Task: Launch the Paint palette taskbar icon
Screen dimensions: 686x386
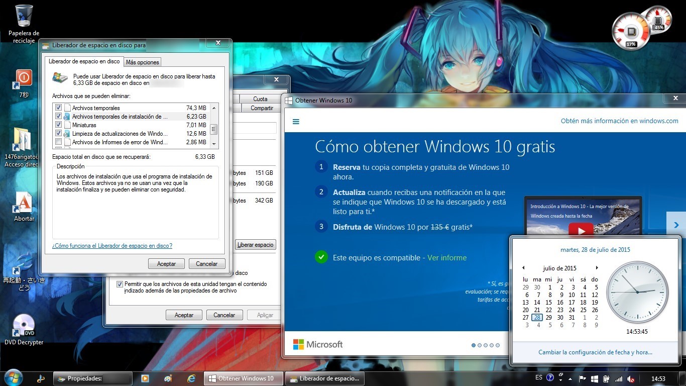Action: 168,378
